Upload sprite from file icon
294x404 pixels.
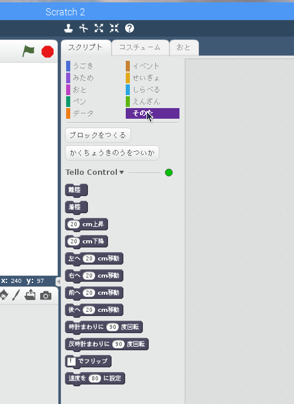point(30,295)
